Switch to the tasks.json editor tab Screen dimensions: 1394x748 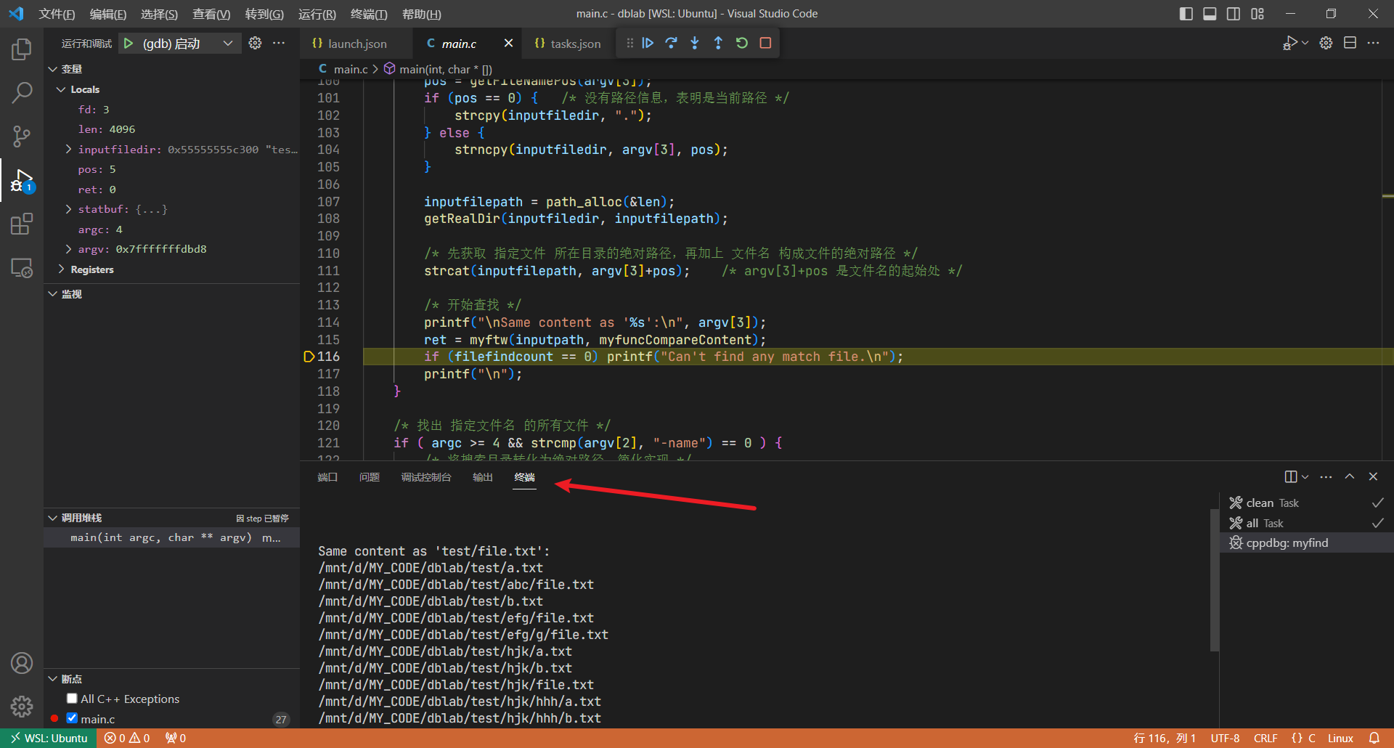(575, 44)
